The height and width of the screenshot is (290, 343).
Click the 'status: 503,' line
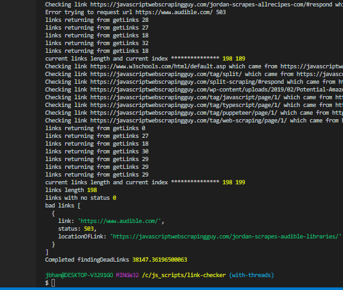click(x=77, y=229)
